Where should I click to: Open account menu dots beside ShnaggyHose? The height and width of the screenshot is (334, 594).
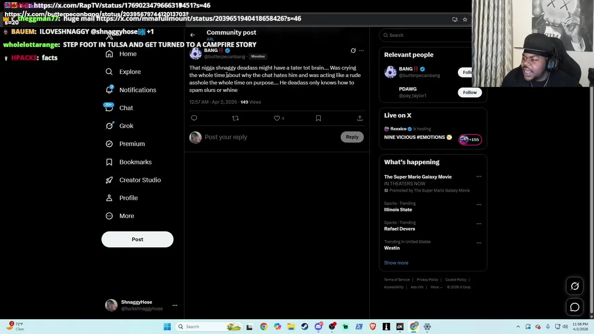coord(175,305)
